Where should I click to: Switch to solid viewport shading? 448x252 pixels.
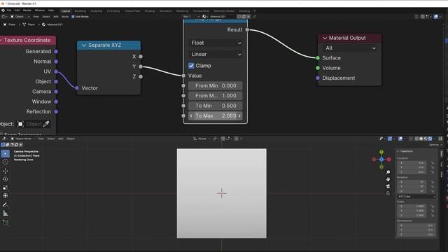pos(421,139)
